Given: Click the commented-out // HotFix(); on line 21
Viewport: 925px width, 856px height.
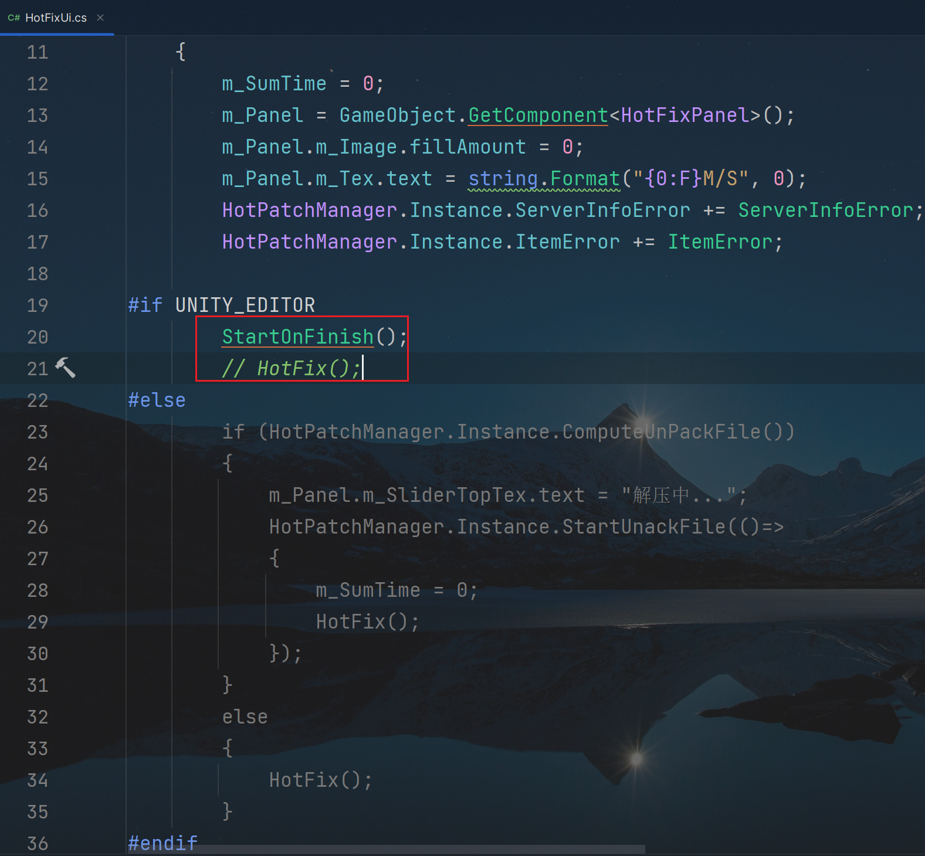Looking at the screenshot, I should click(x=292, y=369).
